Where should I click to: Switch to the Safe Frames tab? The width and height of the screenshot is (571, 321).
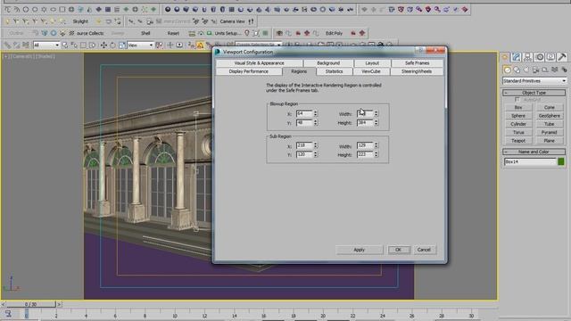tap(418, 63)
